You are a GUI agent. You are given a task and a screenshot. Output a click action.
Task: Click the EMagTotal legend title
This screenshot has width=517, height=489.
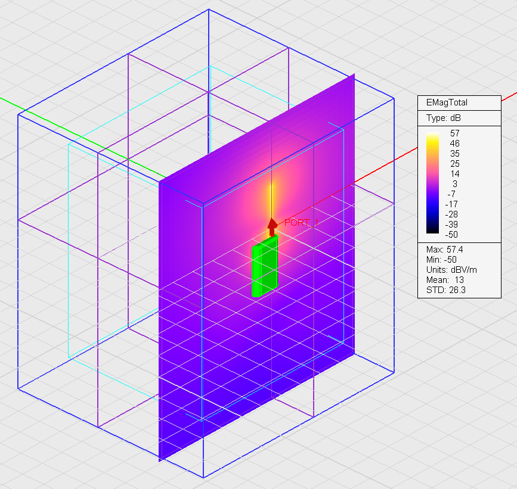(x=447, y=102)
